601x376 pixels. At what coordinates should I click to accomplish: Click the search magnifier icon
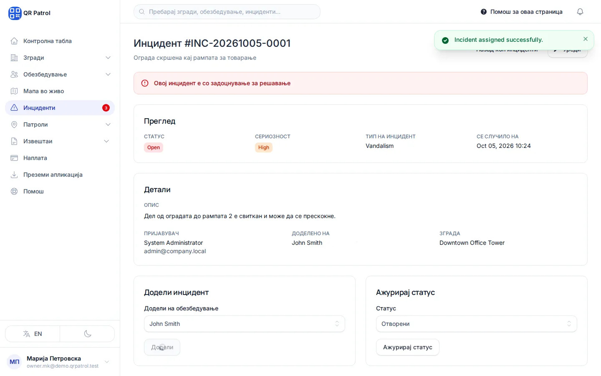[x=142, y=12]
